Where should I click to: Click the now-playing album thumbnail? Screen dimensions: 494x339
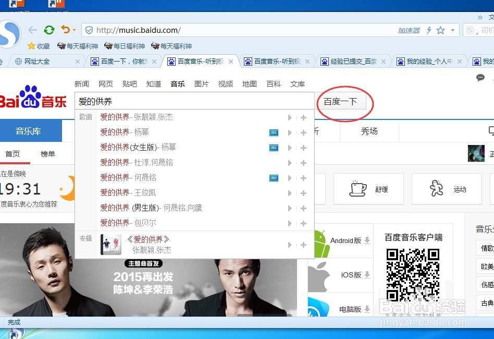(476, 153)
